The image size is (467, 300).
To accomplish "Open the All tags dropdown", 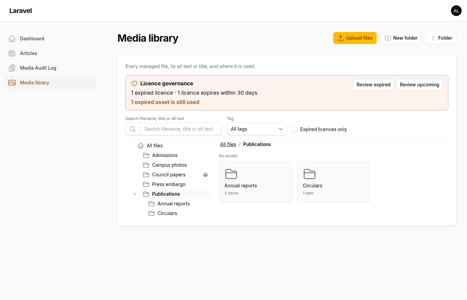I will 257,129.
